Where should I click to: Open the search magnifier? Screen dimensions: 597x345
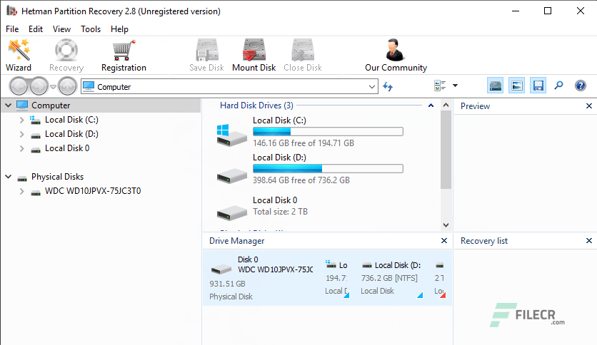tap(558, 86)
